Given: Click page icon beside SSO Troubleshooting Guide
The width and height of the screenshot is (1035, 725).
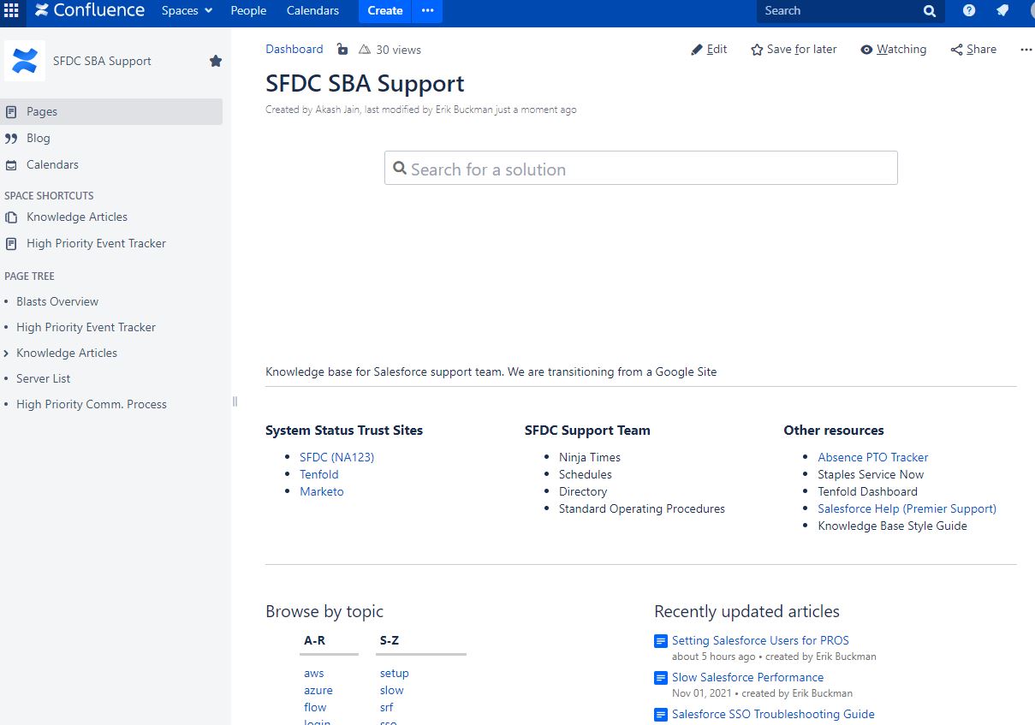Looking at the screenshot, I should coord(661,715).
